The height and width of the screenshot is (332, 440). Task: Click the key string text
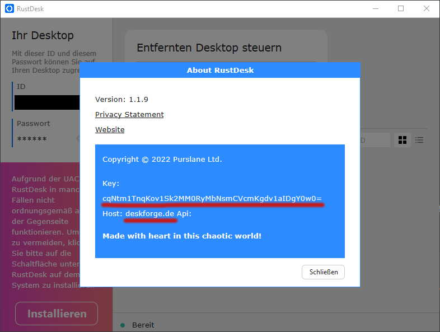coord(212,198)
